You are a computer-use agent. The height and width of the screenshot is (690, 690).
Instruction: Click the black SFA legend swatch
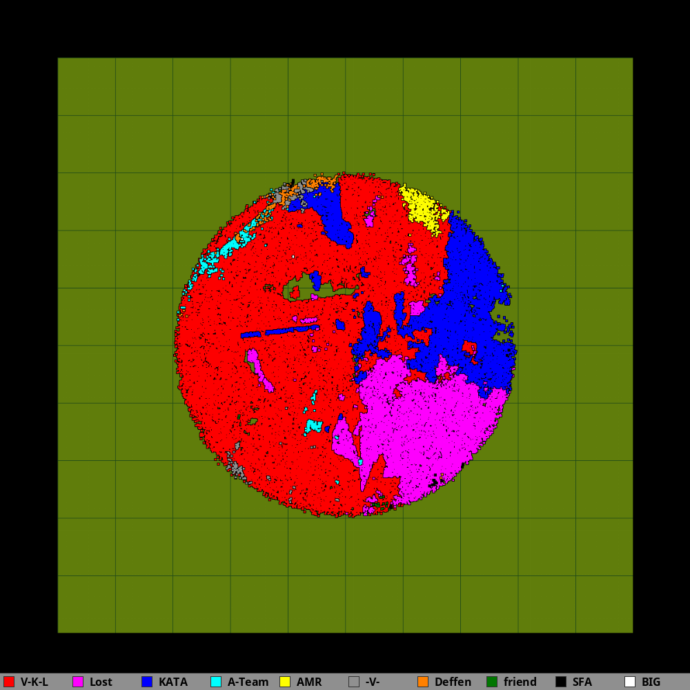(561, 682)
